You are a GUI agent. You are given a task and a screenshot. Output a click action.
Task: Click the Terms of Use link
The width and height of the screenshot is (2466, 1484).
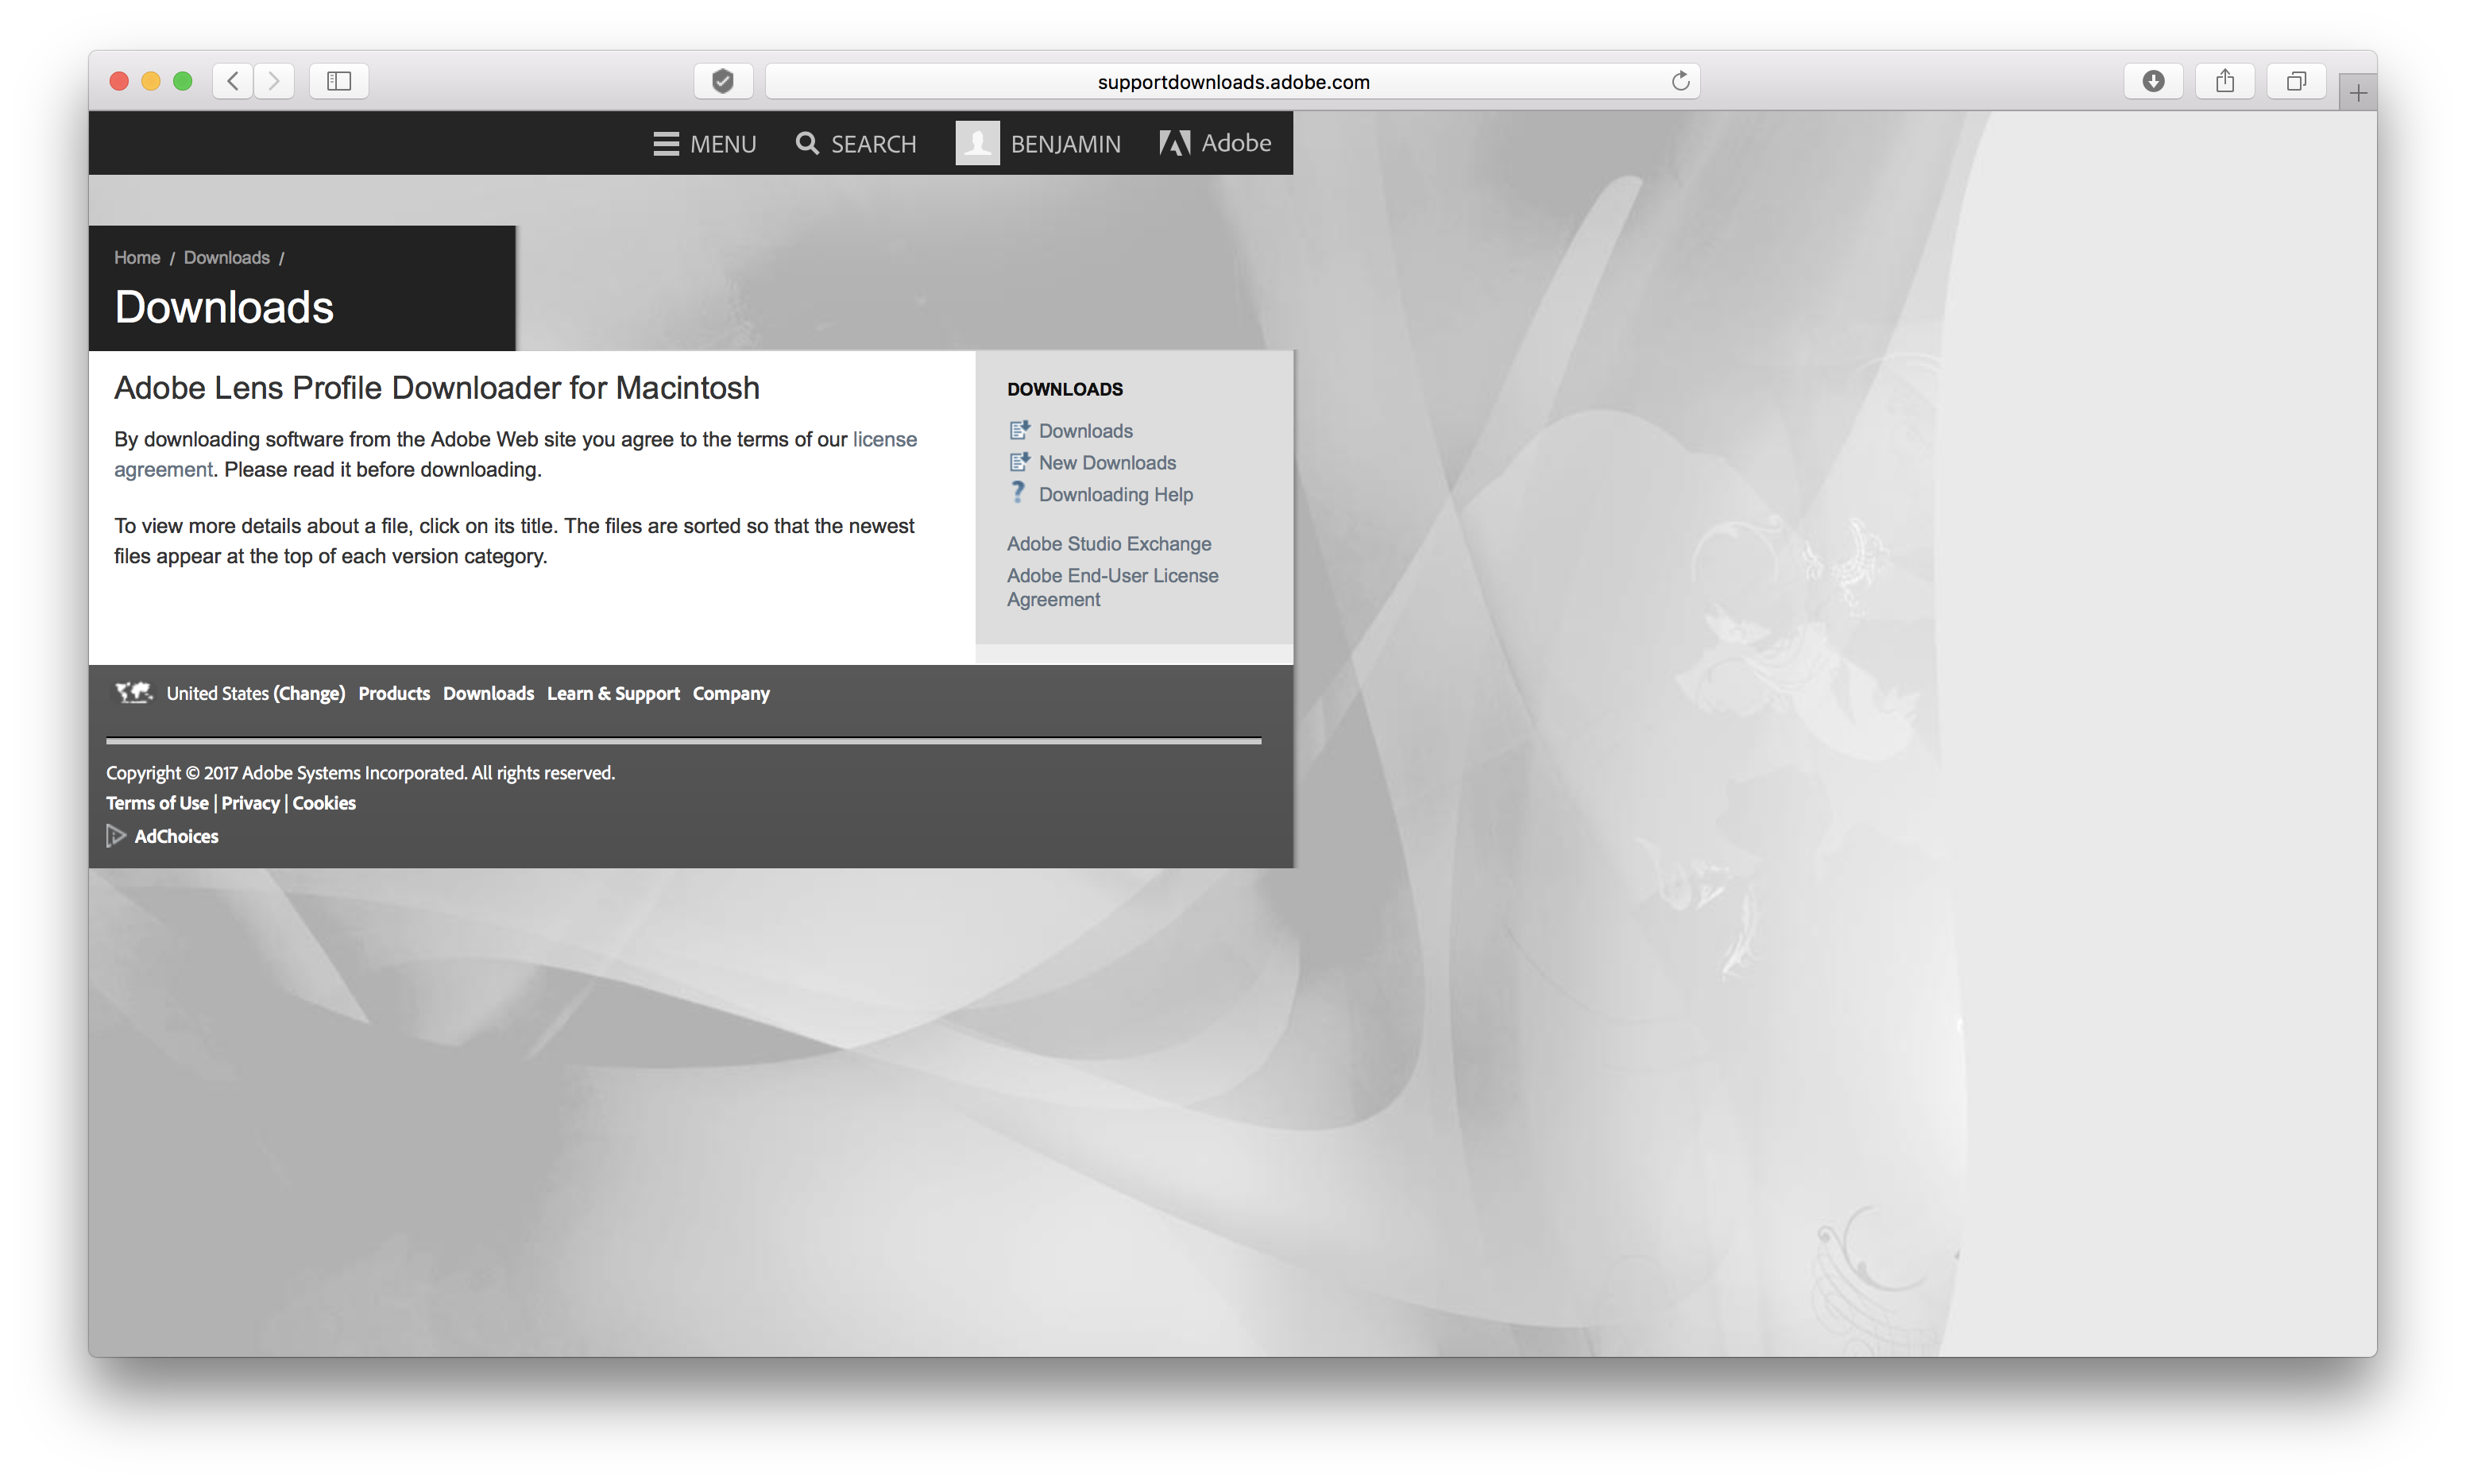click(x=157, y=801)
